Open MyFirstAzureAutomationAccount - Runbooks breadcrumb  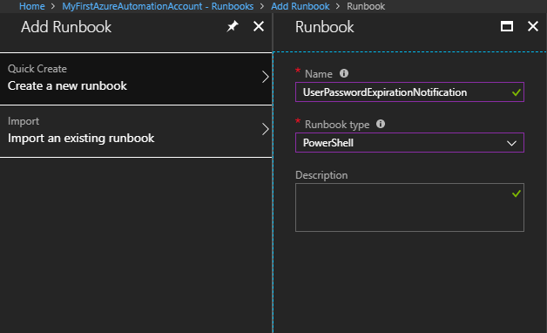158,6
